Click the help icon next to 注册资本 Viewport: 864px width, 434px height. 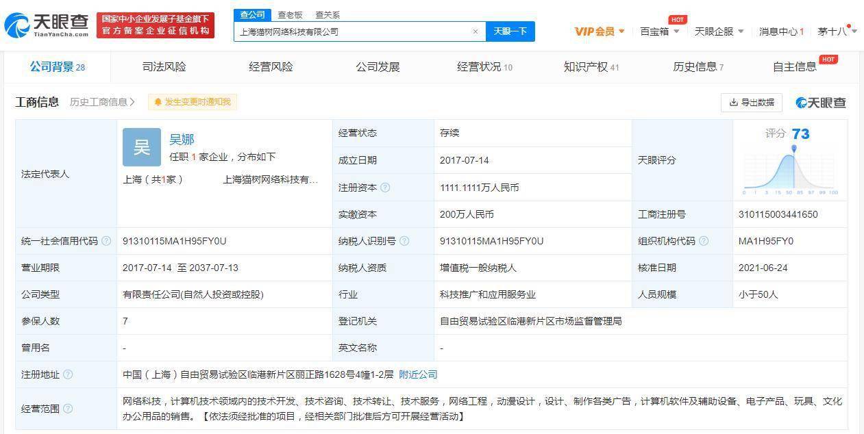(385, 187)
